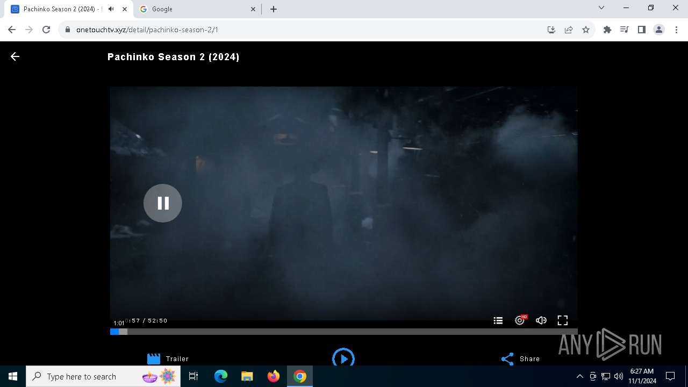Reload the current page
688x387 pixels.
46,30
